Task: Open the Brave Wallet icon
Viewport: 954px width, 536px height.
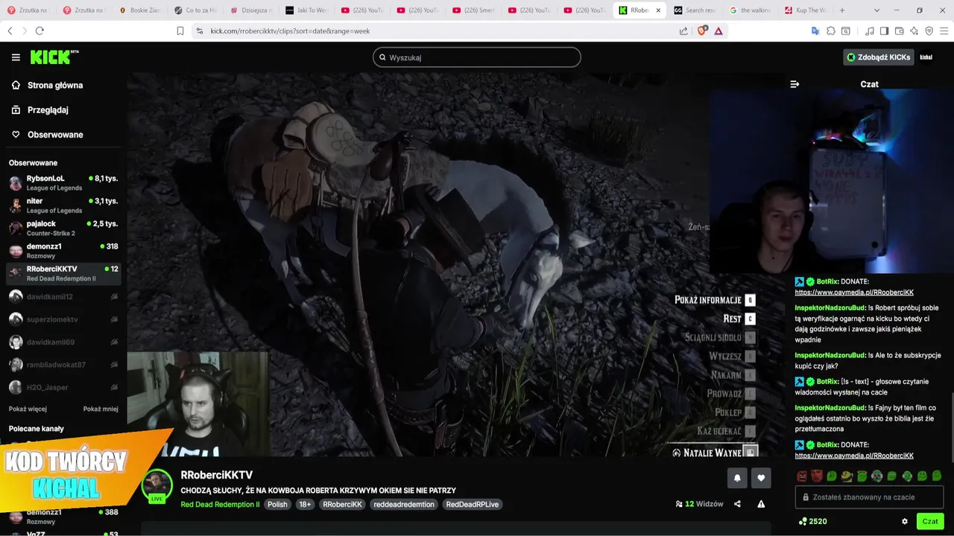Action: tap(899, 31)
